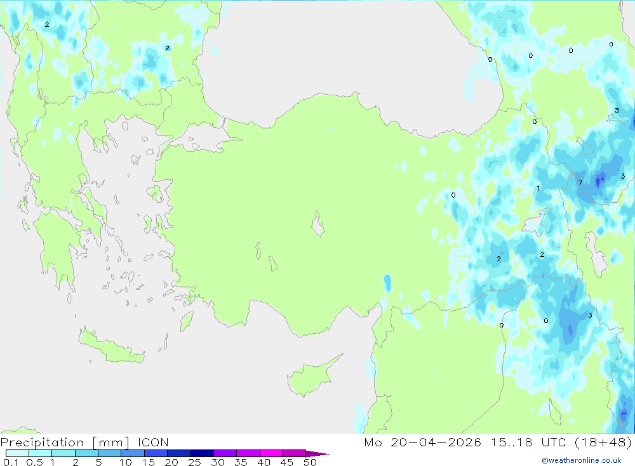Click the '0.1' legend scale label
Screen dimensions: 635x466
(x=11, y=462)
